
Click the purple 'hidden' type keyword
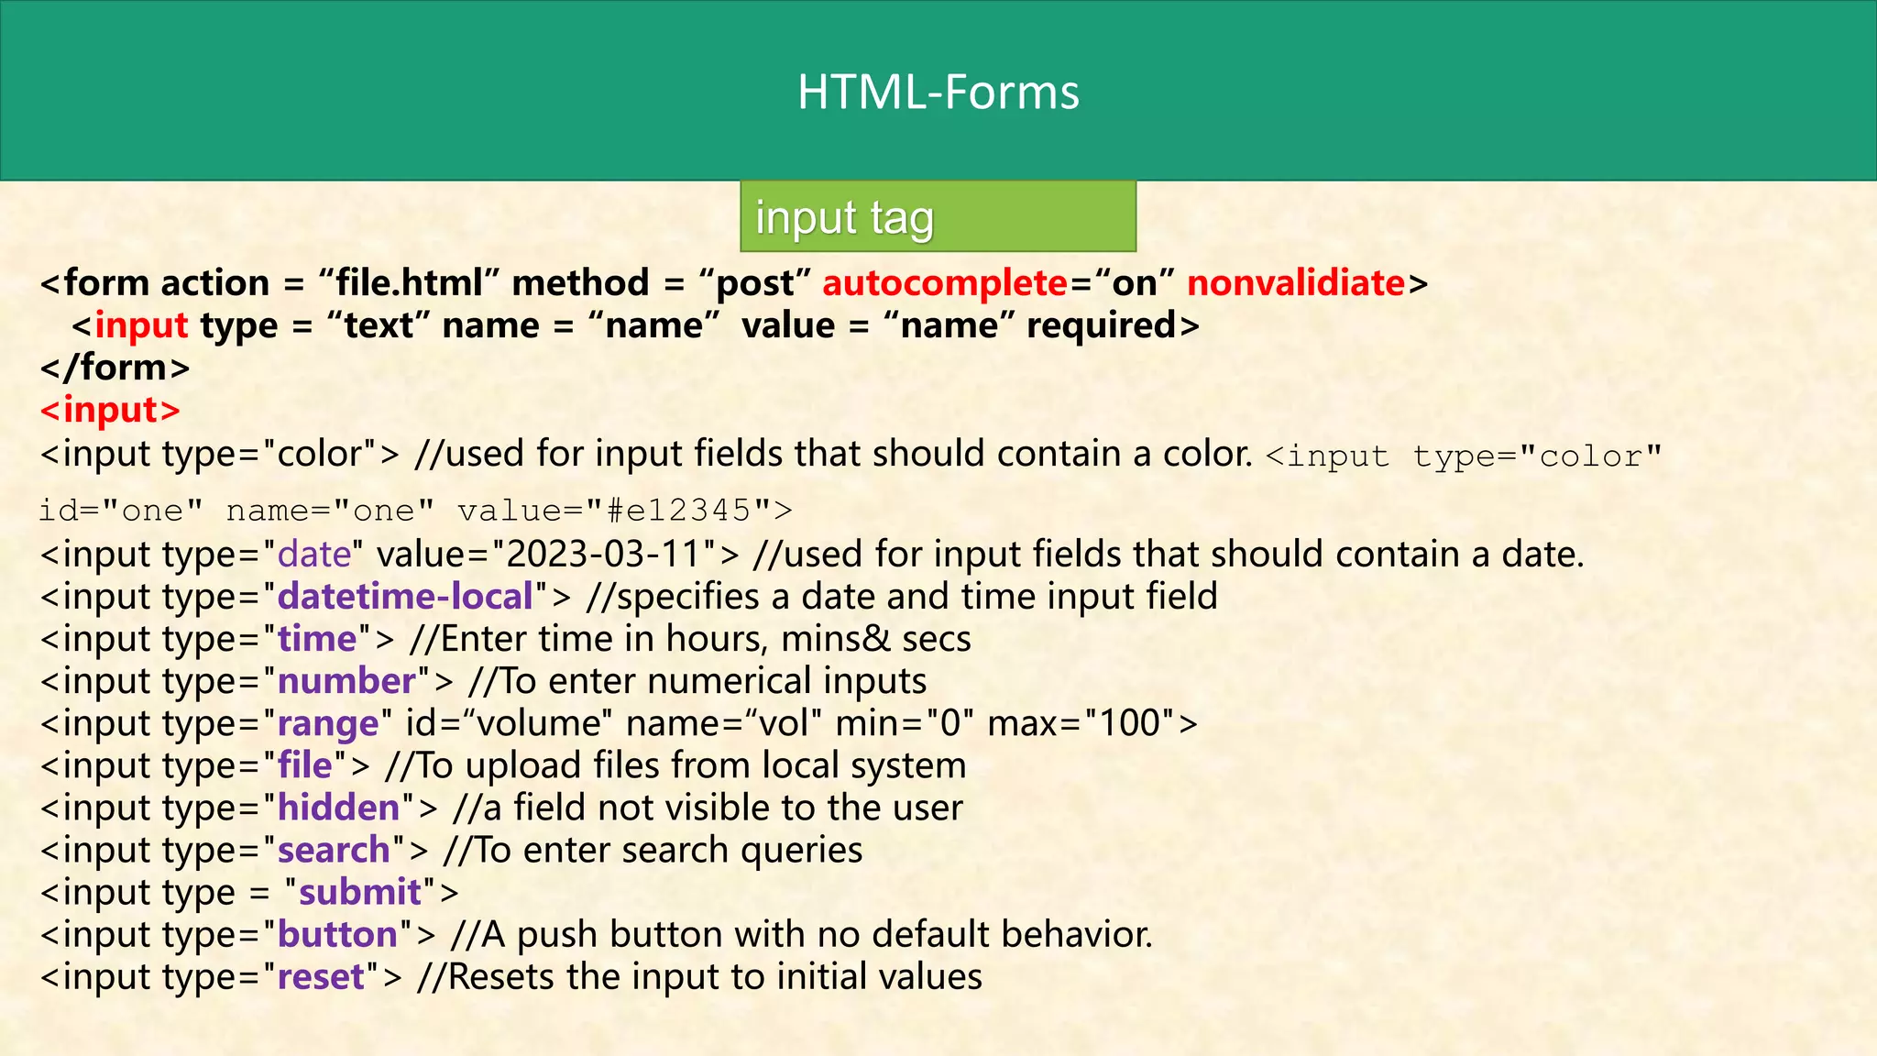tap(339, 808)
